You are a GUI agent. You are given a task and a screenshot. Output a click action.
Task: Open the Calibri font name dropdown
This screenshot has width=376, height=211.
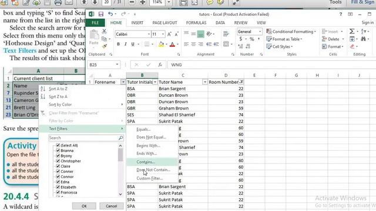149,34
